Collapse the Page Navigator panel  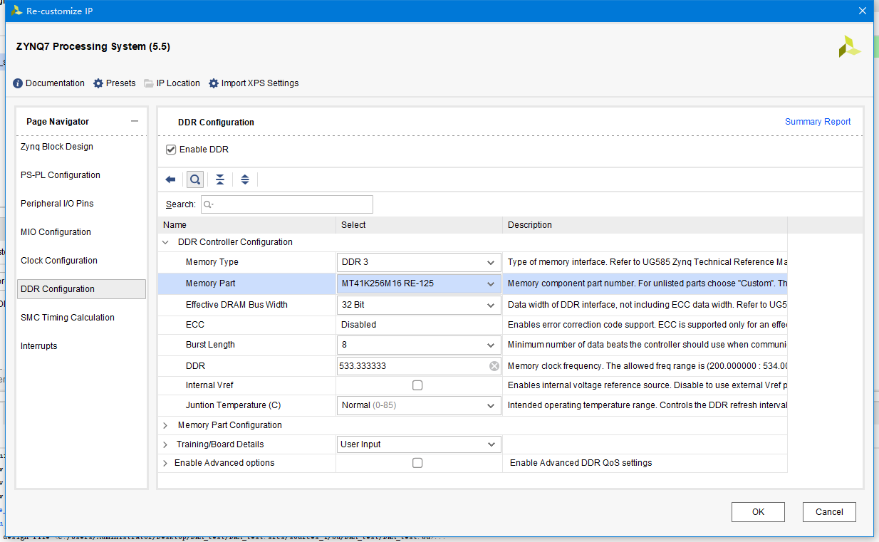point(135,122)
